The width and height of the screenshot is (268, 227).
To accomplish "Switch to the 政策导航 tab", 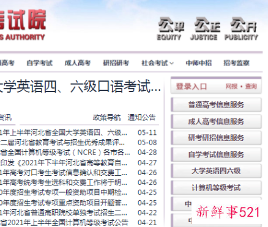I will coord(106,117).
